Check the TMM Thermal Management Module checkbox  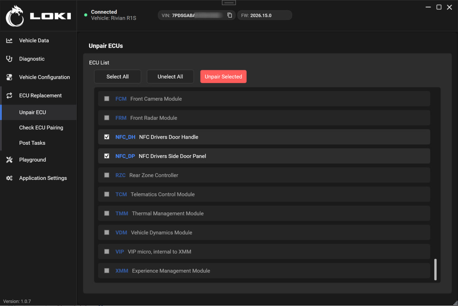coord(107,213)
